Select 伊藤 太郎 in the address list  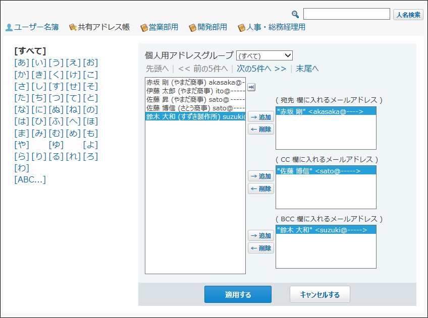coord(195,91)
